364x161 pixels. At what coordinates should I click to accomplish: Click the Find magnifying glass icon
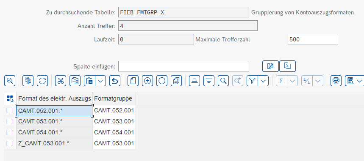pos(223,81)
